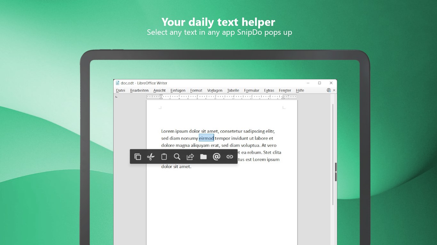Select the highlighted word eirmod
This screenshot has height=245, width=437.
coord(206,138)
